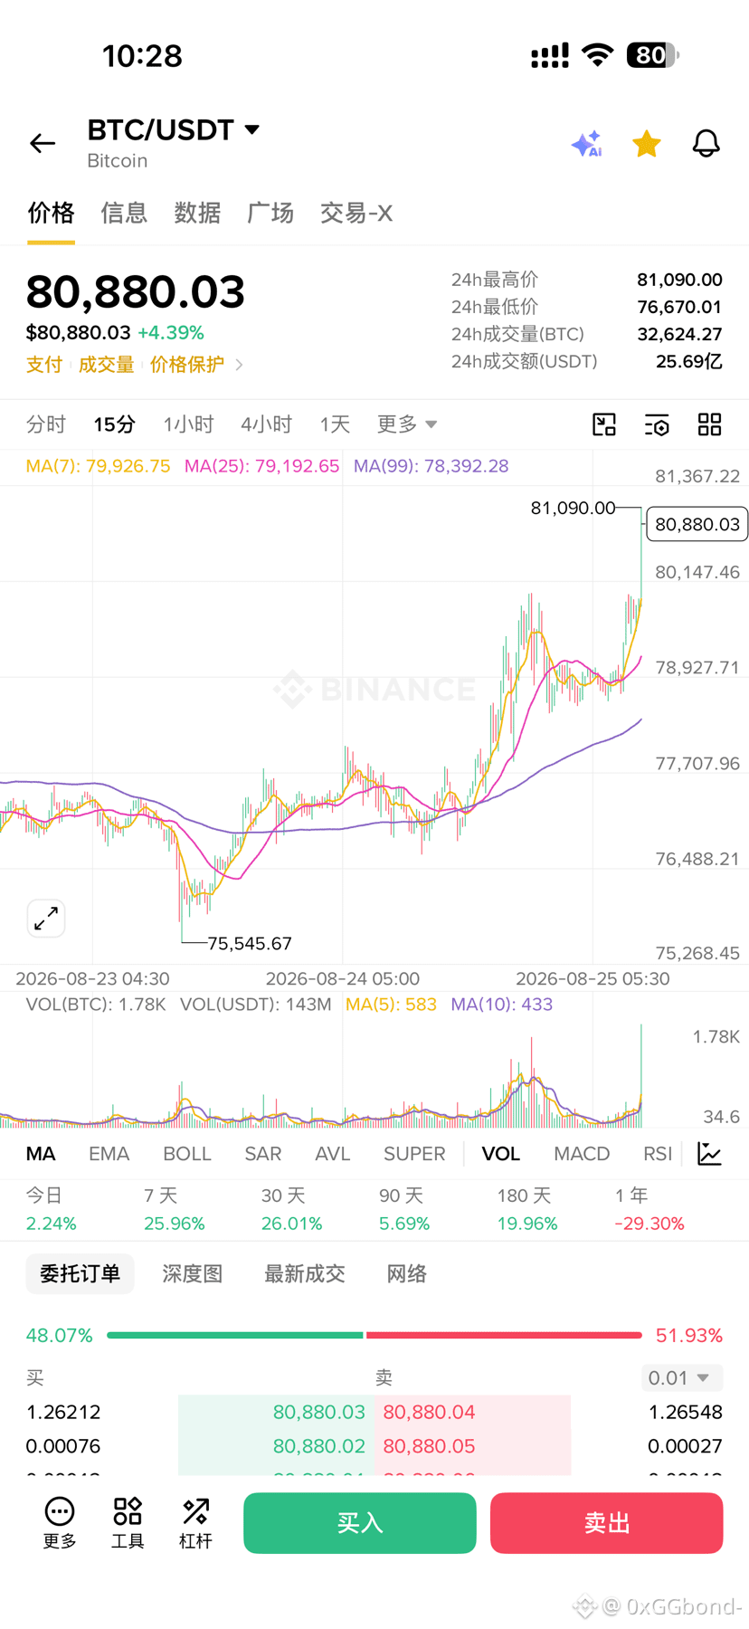Open the 更多 (more) bottom icon
Image resolution: width=749 pixels, height=1629 pixels.
pyautogui.click(x=60, y=1523)
